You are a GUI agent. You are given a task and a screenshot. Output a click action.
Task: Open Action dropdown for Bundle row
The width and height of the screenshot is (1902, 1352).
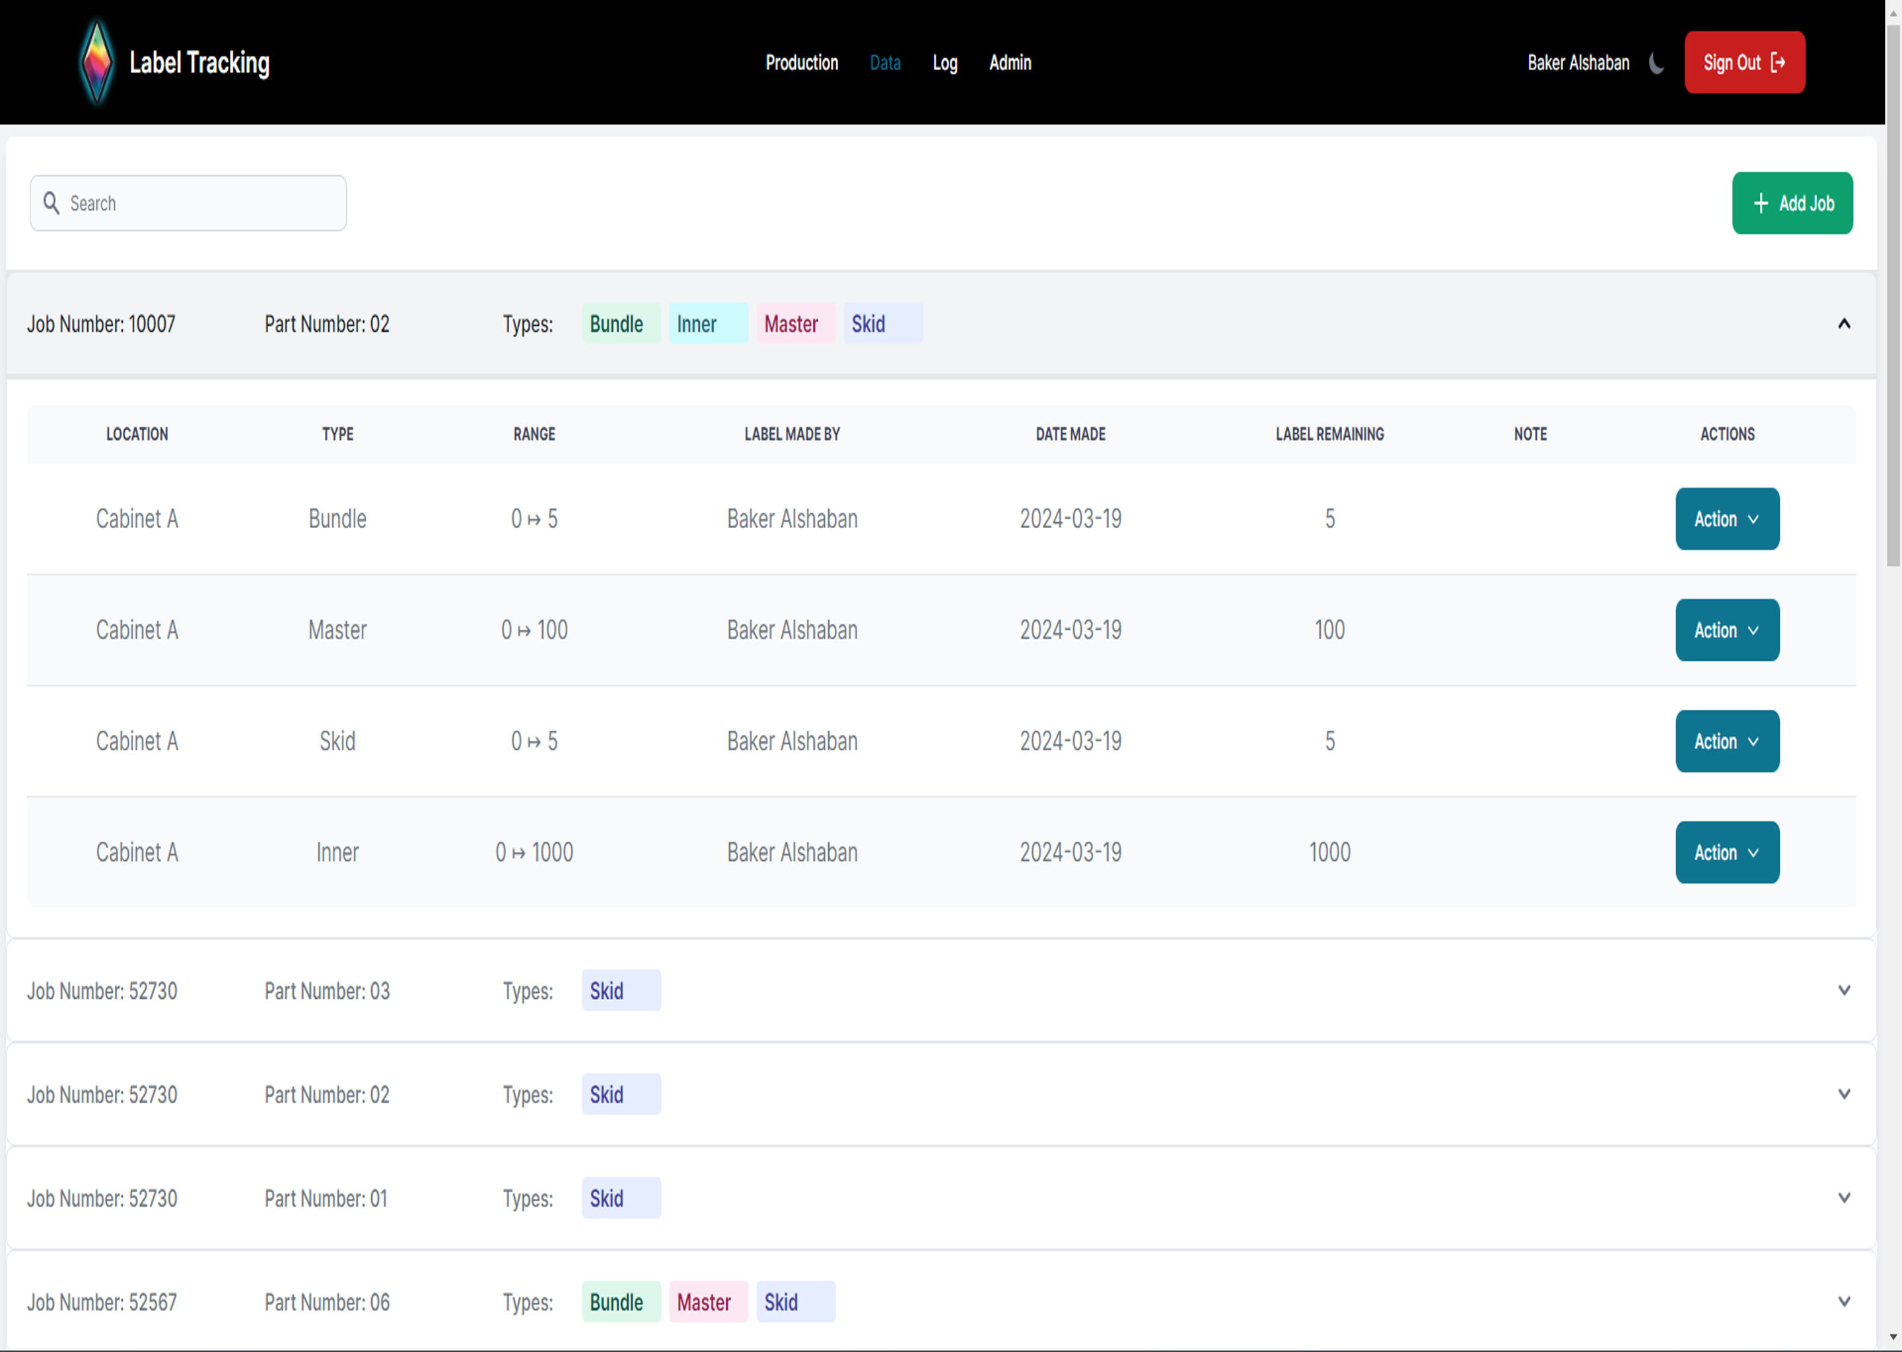tap(1726, 519)
